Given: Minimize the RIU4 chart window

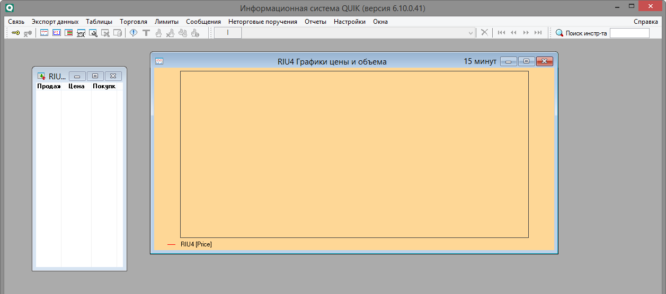Looking at the screenshot, I should pos(509,61).
